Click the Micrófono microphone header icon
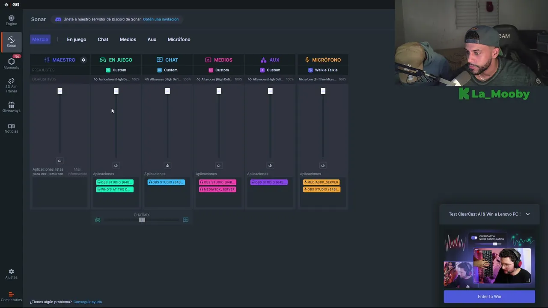 click(307, 60)
